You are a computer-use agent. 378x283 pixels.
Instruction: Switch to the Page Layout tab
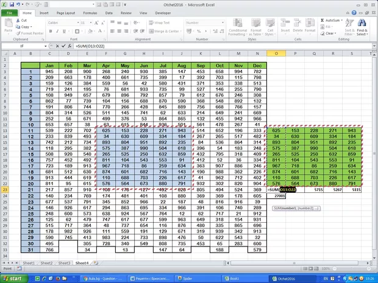66,13
